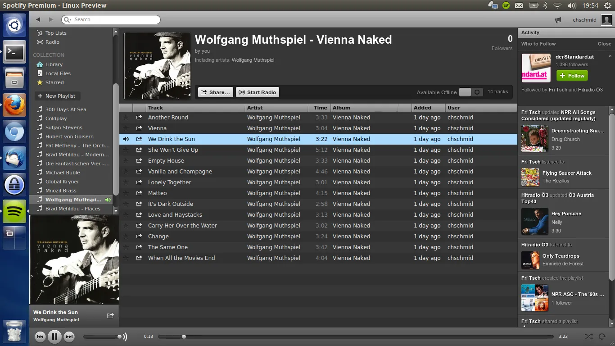Close the Who to Follow section
Viewport: 615px width, 346px height.
click(x=605, y=44)
